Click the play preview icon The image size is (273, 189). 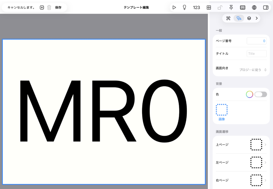click(174, 7)
